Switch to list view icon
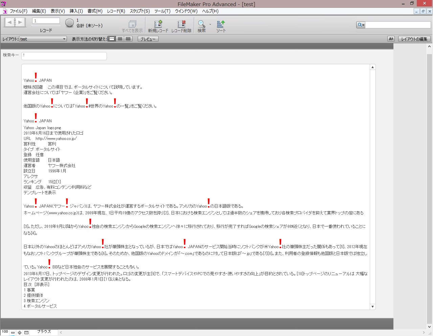 pyautogui.click(x=120, y=39)
